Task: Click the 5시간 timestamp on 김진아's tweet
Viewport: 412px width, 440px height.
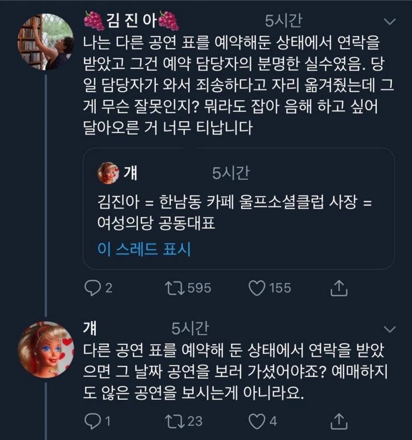Action: tap(283, 20)
